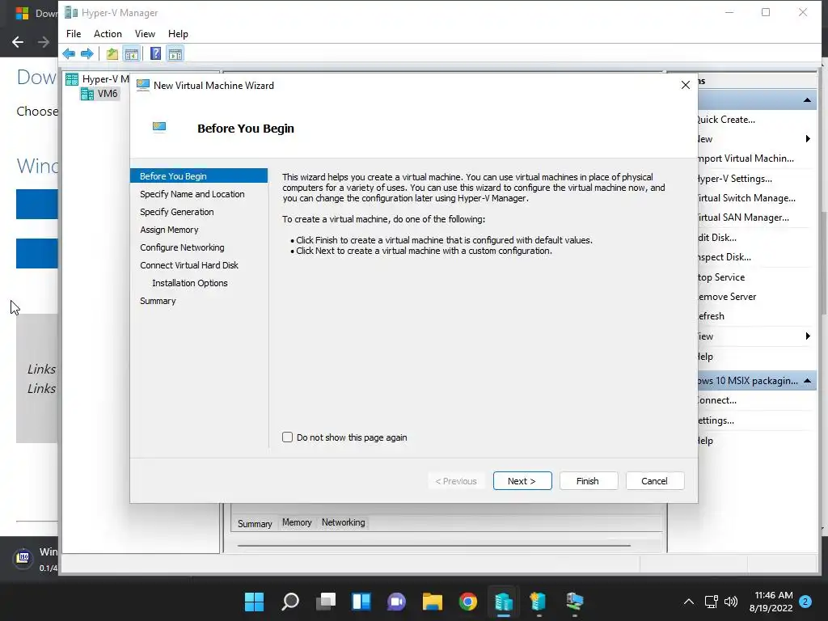Viewport: 828px width, 621px height.
Task: Open Google Chrome from the taskbar
Action: 468,602
